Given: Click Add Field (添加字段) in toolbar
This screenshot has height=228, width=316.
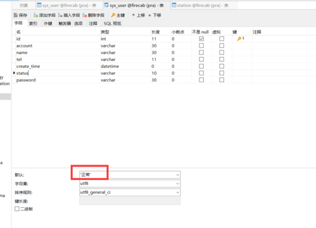Looking at the screenshot, I should [x=44, y=15].
